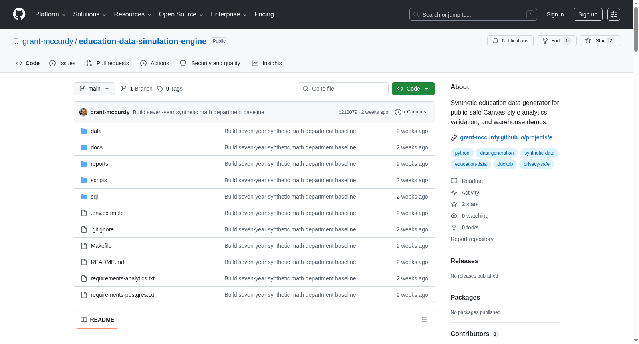Click the star icon in Star button

pyautogui.click(x=588, y=40)
